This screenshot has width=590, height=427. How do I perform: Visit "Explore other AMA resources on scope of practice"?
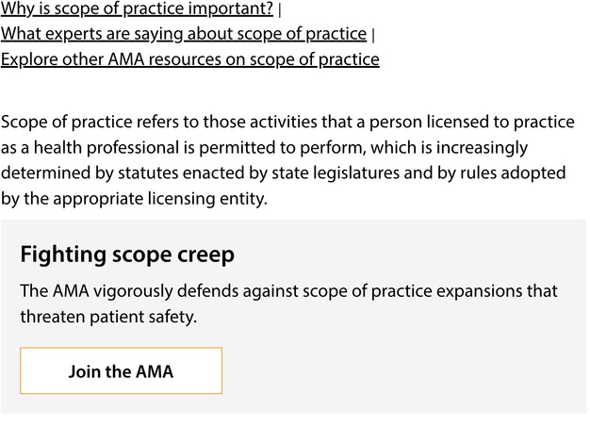point(190,59)
